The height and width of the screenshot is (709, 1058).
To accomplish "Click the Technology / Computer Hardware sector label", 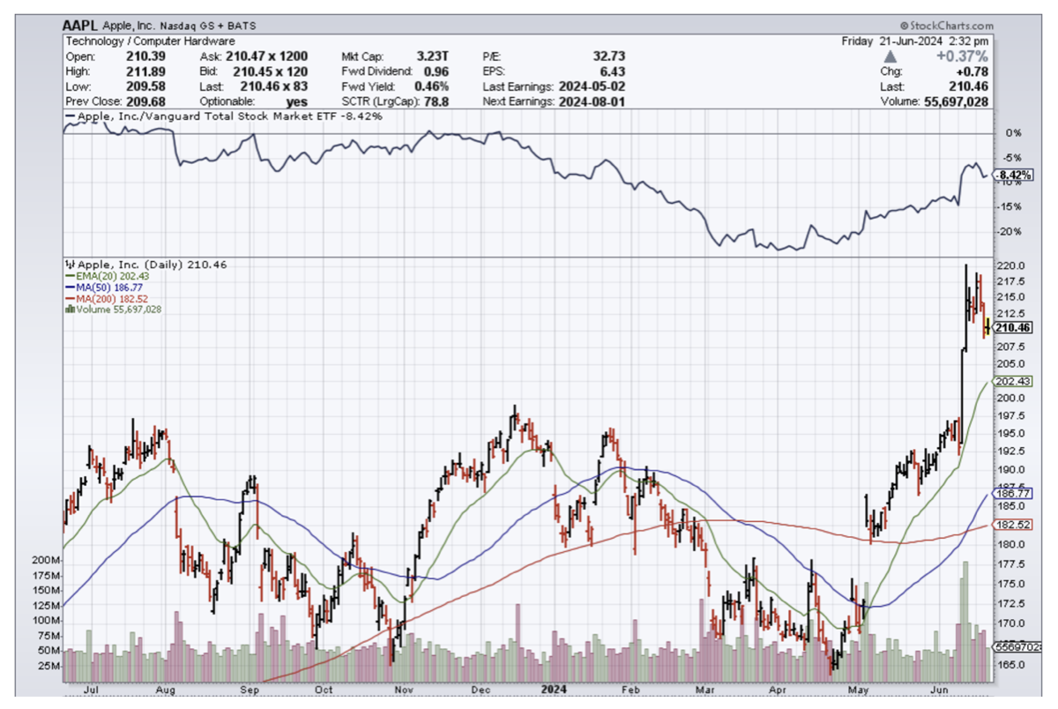I will tap(150, 41).
